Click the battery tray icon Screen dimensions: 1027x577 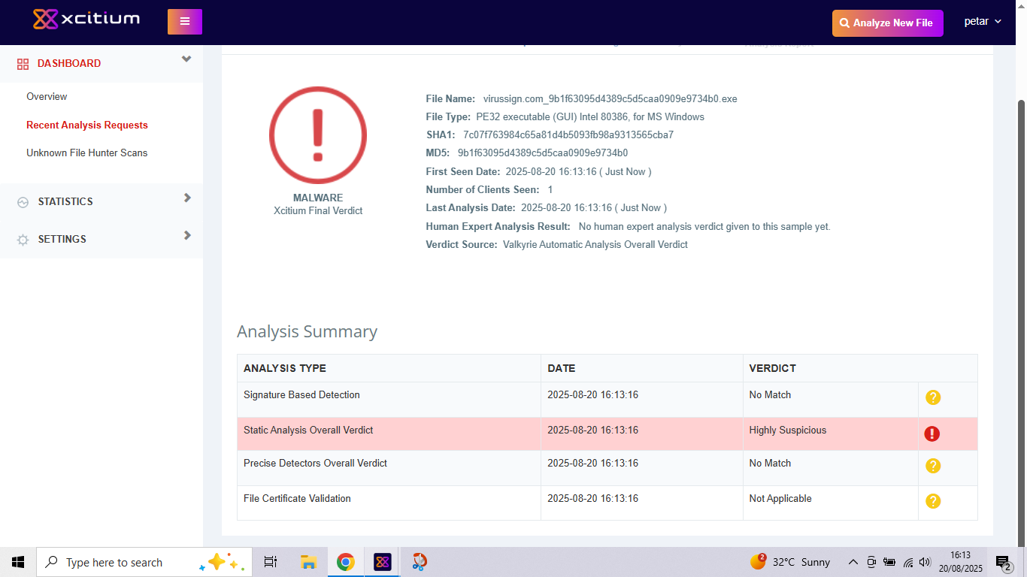point(889,562)
